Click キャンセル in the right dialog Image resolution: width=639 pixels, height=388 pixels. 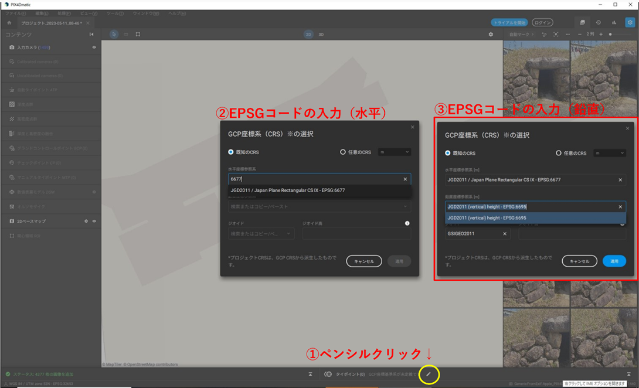tap(580, 261)
